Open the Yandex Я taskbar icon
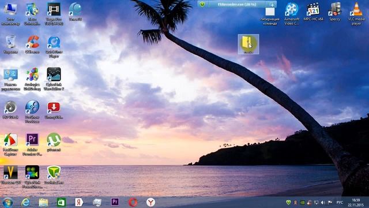This screenshot has height=208, width=369. click(79, 202)
